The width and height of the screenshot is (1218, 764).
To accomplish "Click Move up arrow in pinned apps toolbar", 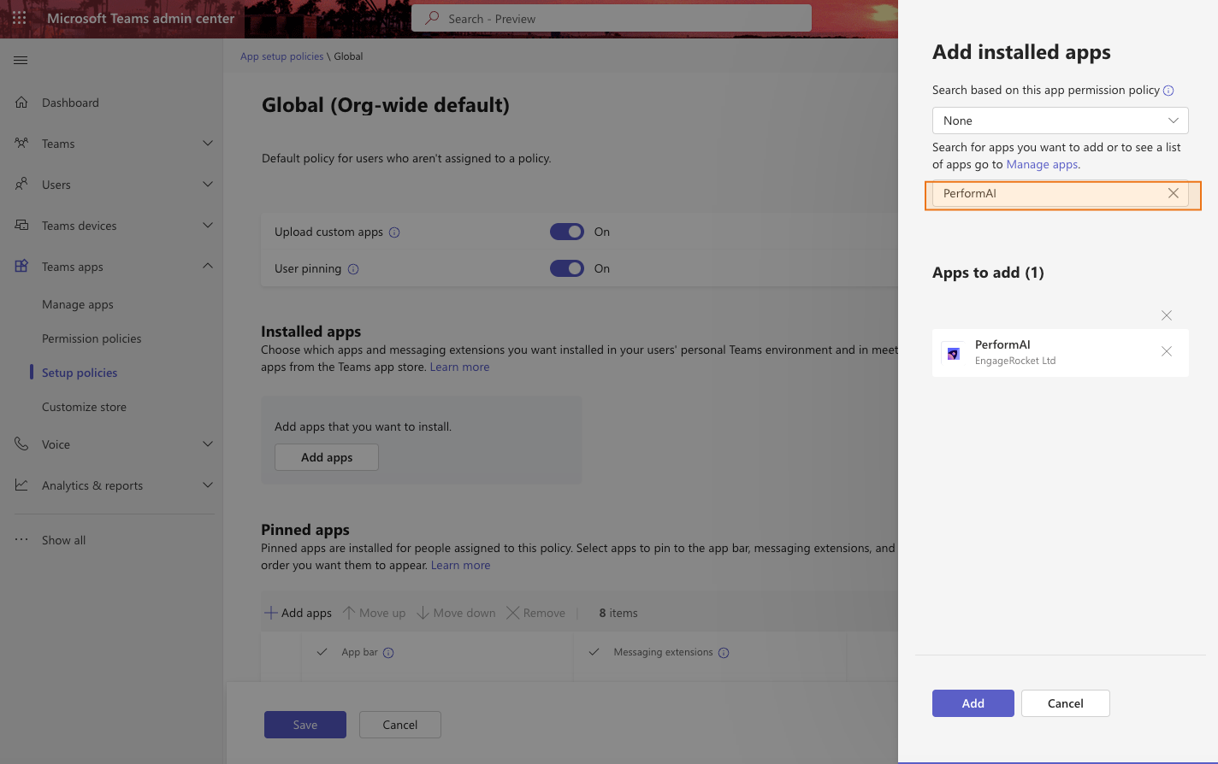I will 375,613.
